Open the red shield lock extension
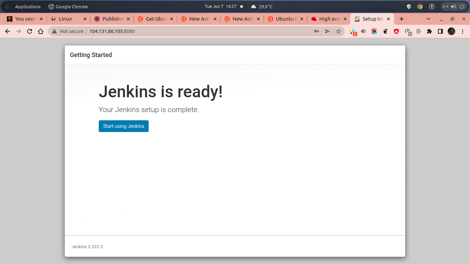The width and height of the screenshot is (470, 264). pos(396,31)
